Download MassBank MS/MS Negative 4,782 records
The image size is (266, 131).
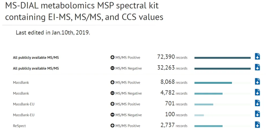tap(257, 92)
